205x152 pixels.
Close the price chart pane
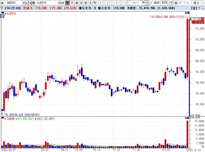click(188, 13)
